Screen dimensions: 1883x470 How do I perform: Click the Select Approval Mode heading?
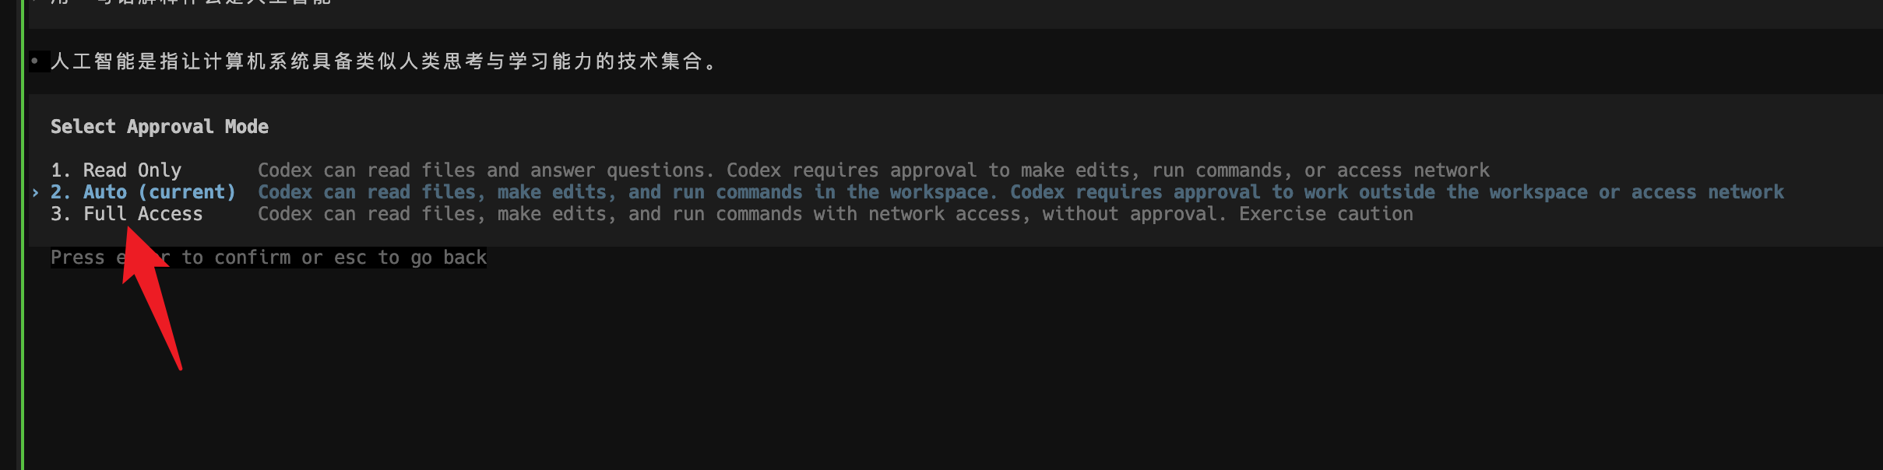pos(159,127)
